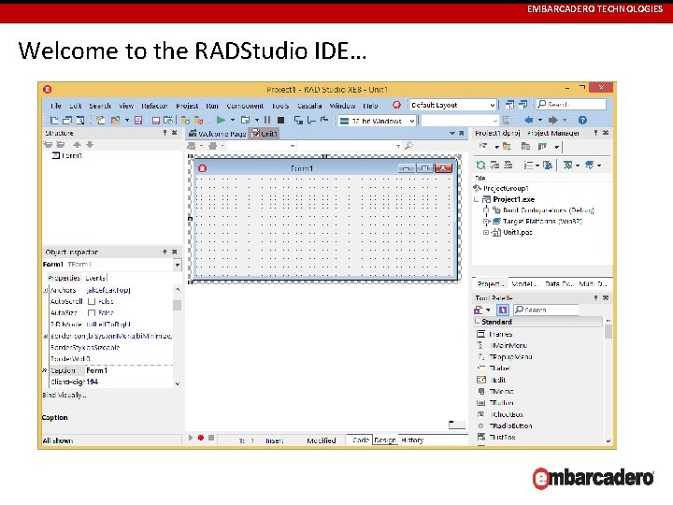This screenshot has height=505, width=673.
Task: Click the blue Back navigation arrow
Action: [x=529, y=121]
